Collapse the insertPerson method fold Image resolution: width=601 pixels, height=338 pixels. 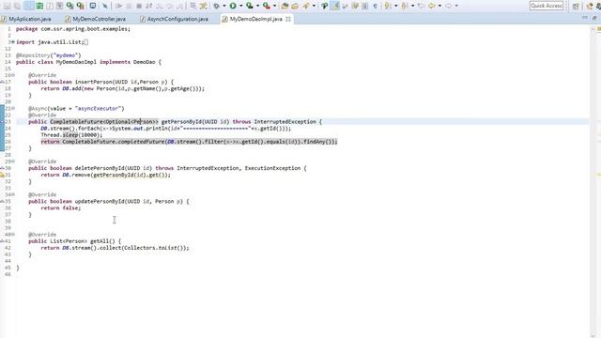[x=13, y=75]
